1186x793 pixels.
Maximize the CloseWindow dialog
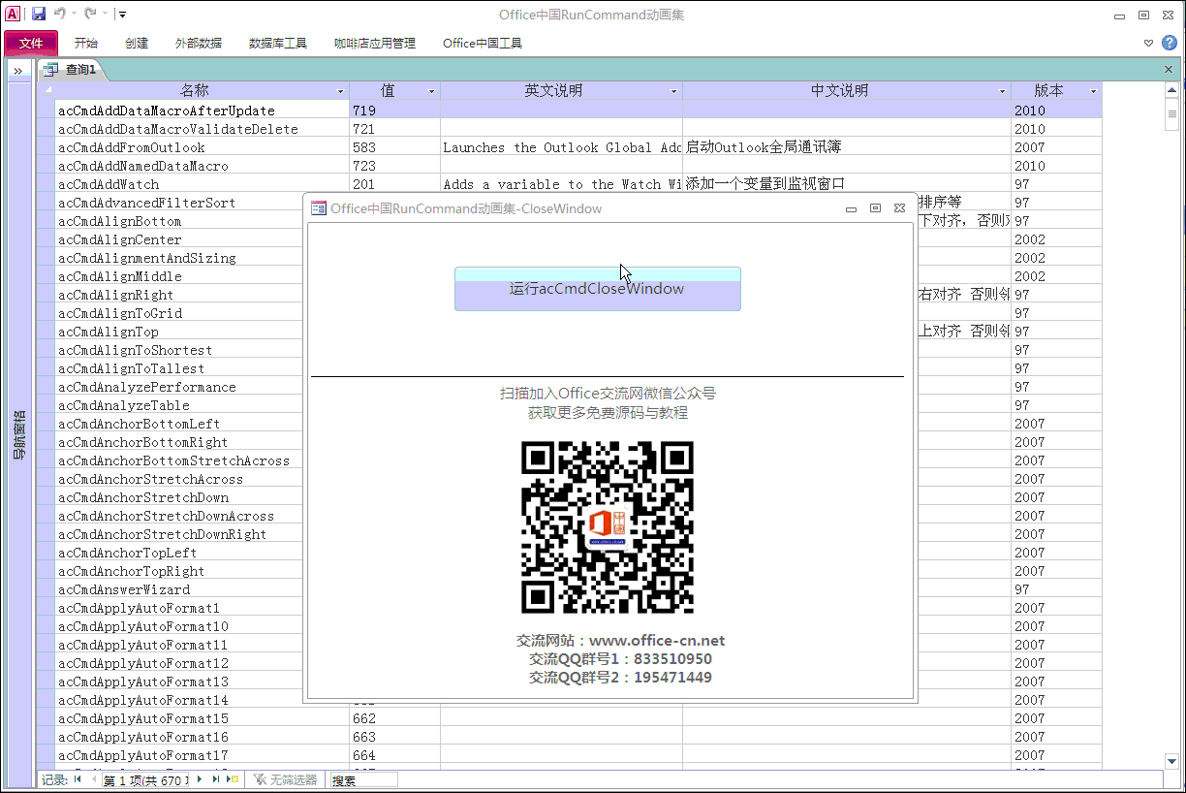click(875, 208)
